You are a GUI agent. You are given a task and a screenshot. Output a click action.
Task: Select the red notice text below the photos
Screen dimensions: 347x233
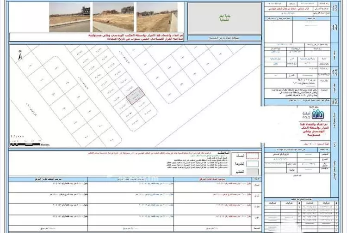(x=136, y=37)
